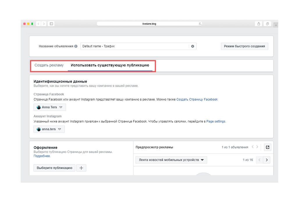Open ad preview in external window icon
Image resolution: width=291 pixels, height=203 pixels.
coord(267,147)
